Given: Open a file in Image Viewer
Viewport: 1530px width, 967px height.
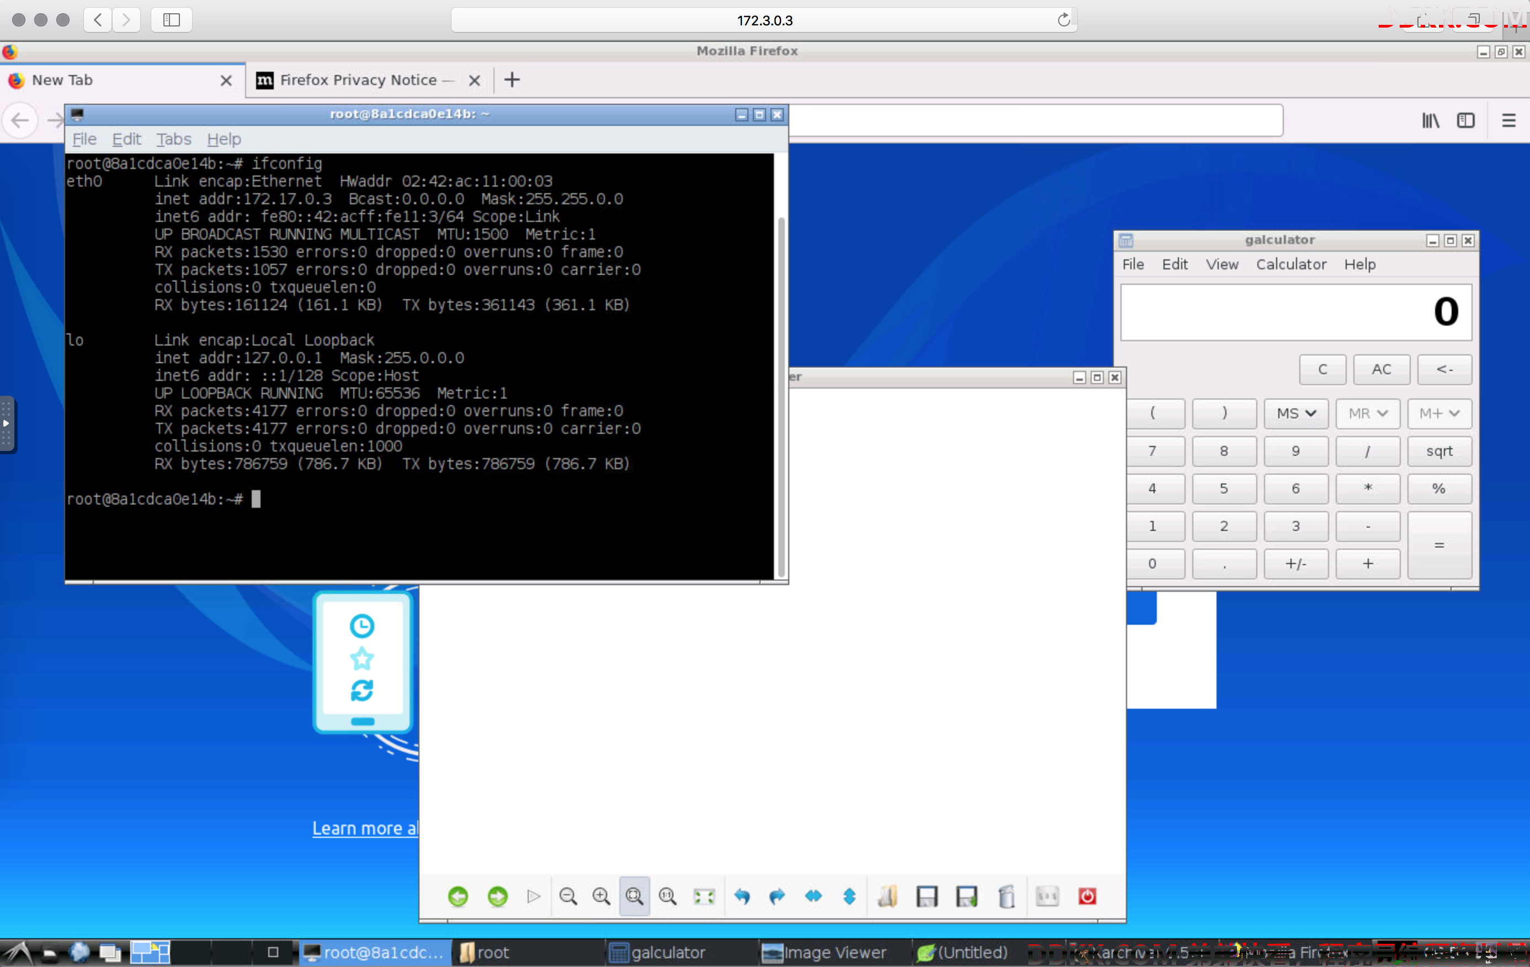Looking at the screenshot, I should point(888,896).
